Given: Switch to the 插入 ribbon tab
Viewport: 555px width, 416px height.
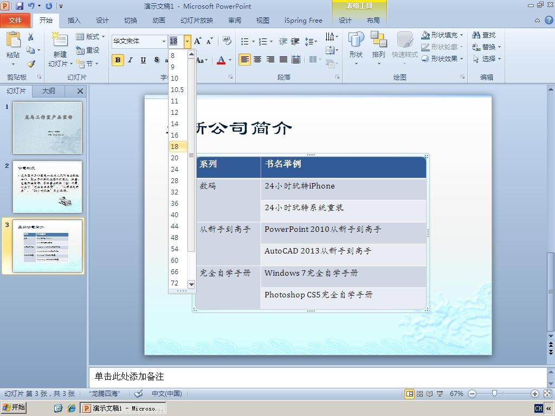Looking at the screenshot, I should coord(74,20).
